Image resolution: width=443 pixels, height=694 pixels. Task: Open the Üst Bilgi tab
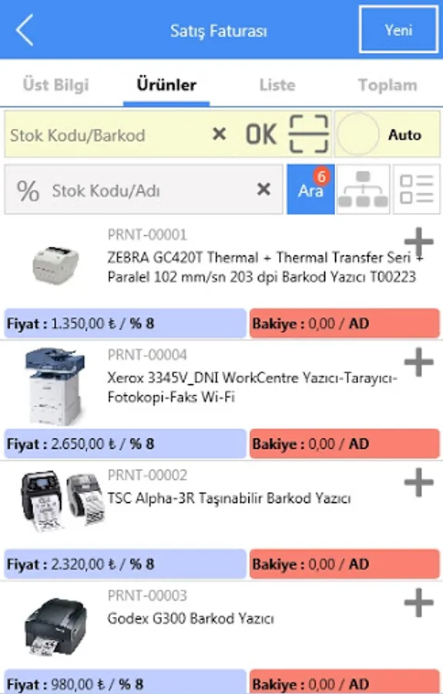(55, 85)
